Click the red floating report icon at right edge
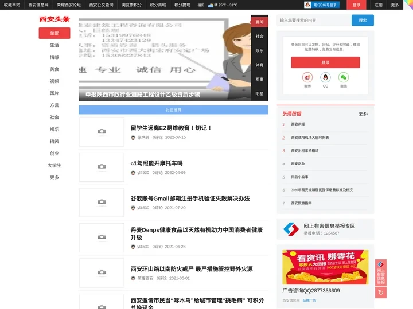Viewport: 413px width, 309px height. click(x=381, y=272)
